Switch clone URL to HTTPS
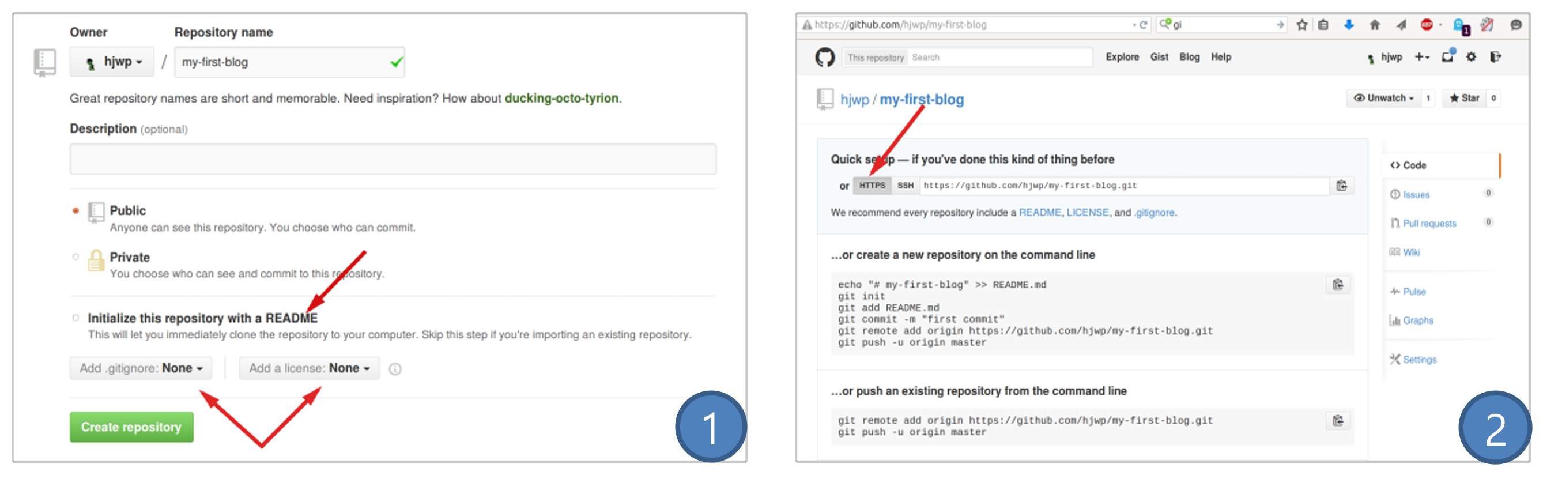1543x479 pixels. (872, 186)
